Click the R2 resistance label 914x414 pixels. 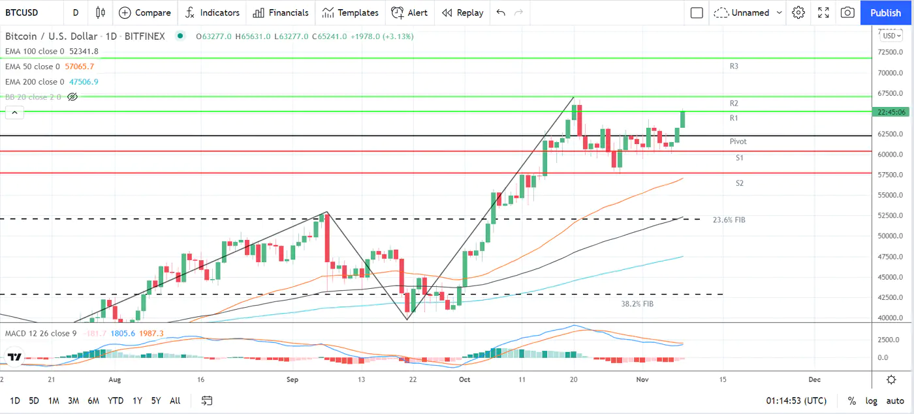click(734, 104)
